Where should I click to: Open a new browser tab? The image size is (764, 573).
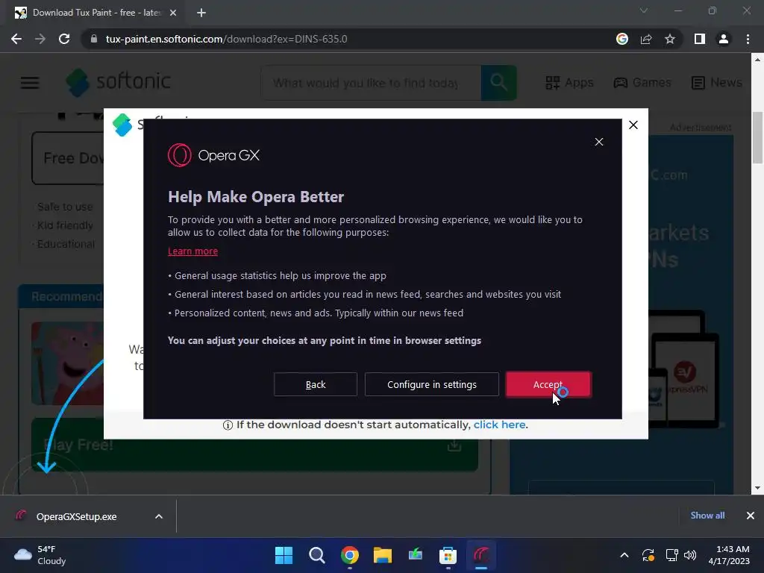tap(201, 13)
